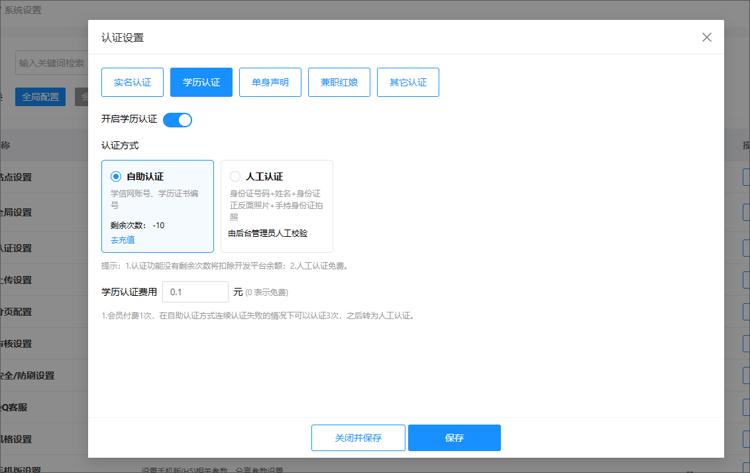Select the 学历认证 tab
This screenshot has height=473, width=750.
point(201,83)
